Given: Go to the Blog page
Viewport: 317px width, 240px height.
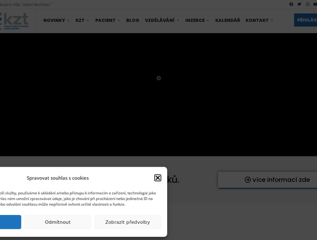Looking at the screenshot, I should [x=133, y=21].
